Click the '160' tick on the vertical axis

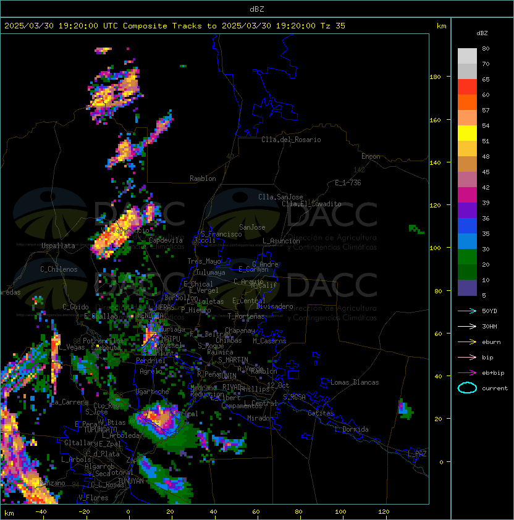coord(435,120)
